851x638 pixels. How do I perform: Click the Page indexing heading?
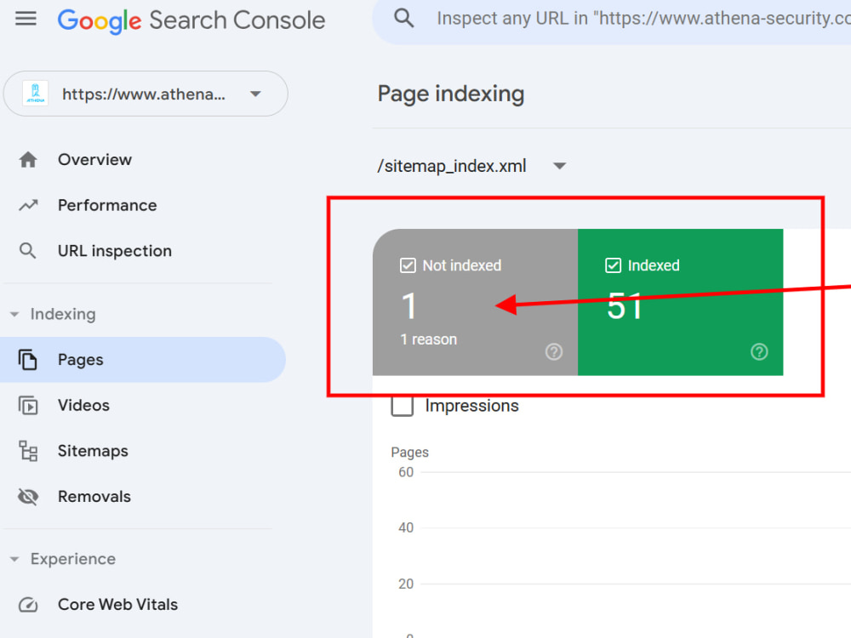(x=450, y=94)
